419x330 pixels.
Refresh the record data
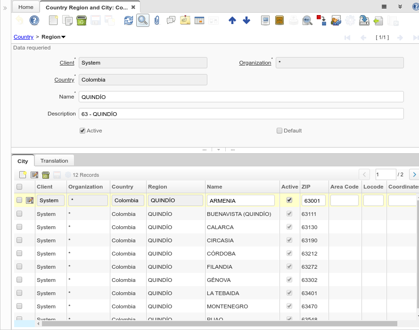click(128, 20)
